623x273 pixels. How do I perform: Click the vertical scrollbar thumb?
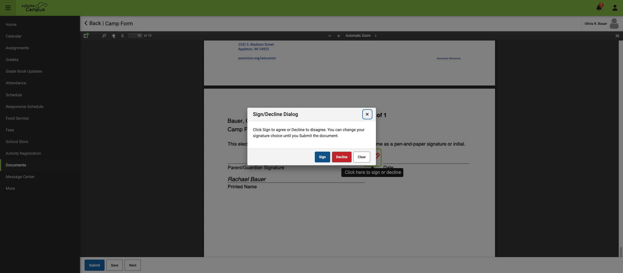point(621,252)
